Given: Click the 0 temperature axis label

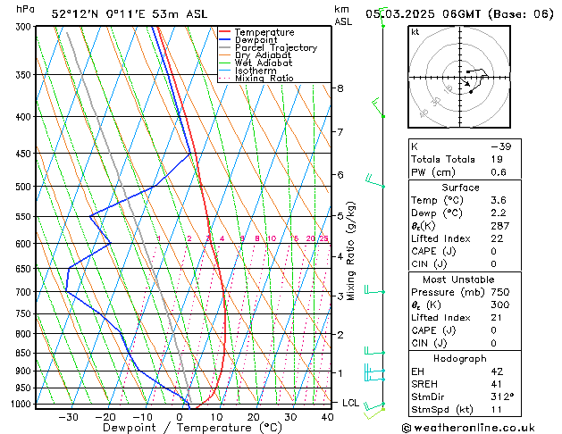Looking at the screenshot, I should coord(180,417).
